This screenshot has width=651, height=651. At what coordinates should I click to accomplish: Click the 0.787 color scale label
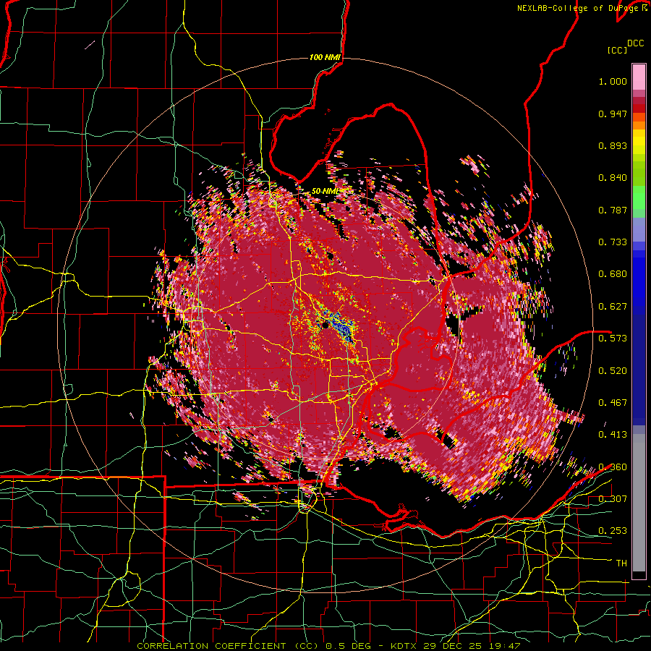(613, 210)
